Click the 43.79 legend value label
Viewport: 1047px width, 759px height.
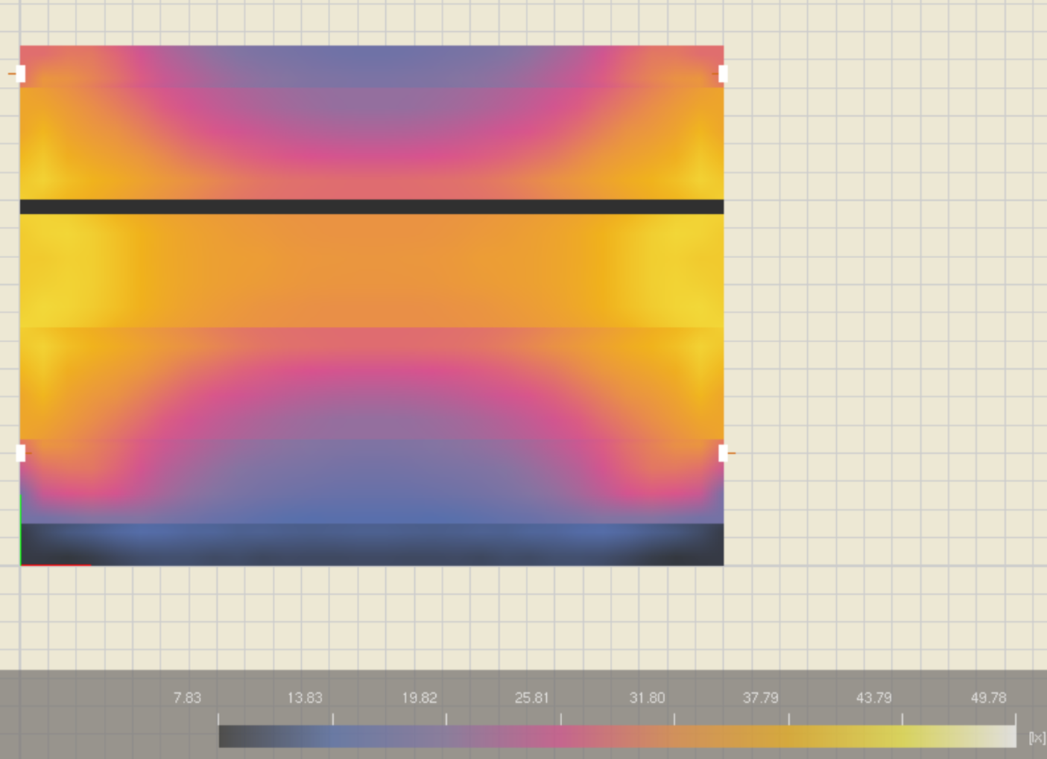(873, 698)
